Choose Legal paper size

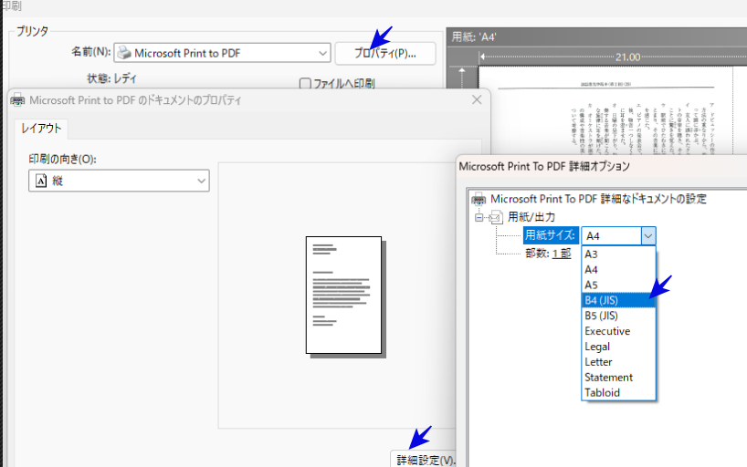(618, 347)
